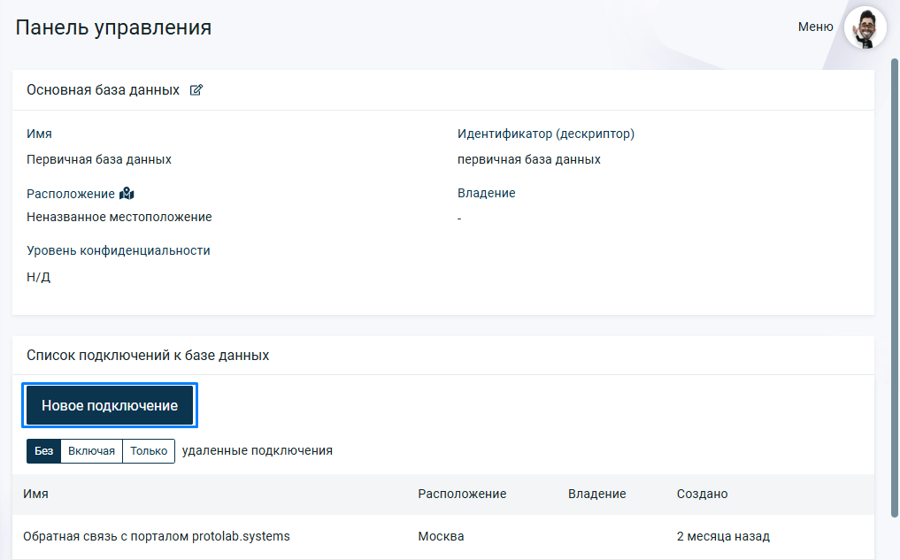Image resolution: width=900 pixels, height=560 pixels.
Task: Open connection Обратная связь с порталом protolab.systems
Action: point(156,536)
